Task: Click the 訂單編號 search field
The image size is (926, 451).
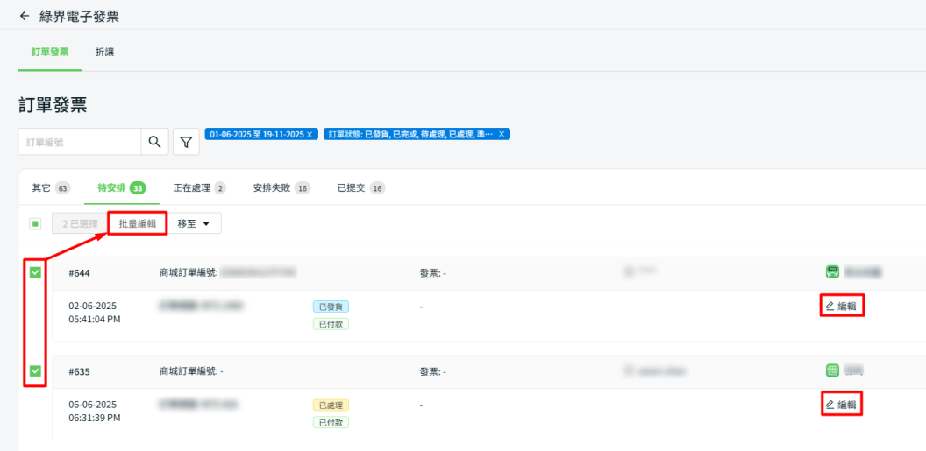Action: pos(80,142)
